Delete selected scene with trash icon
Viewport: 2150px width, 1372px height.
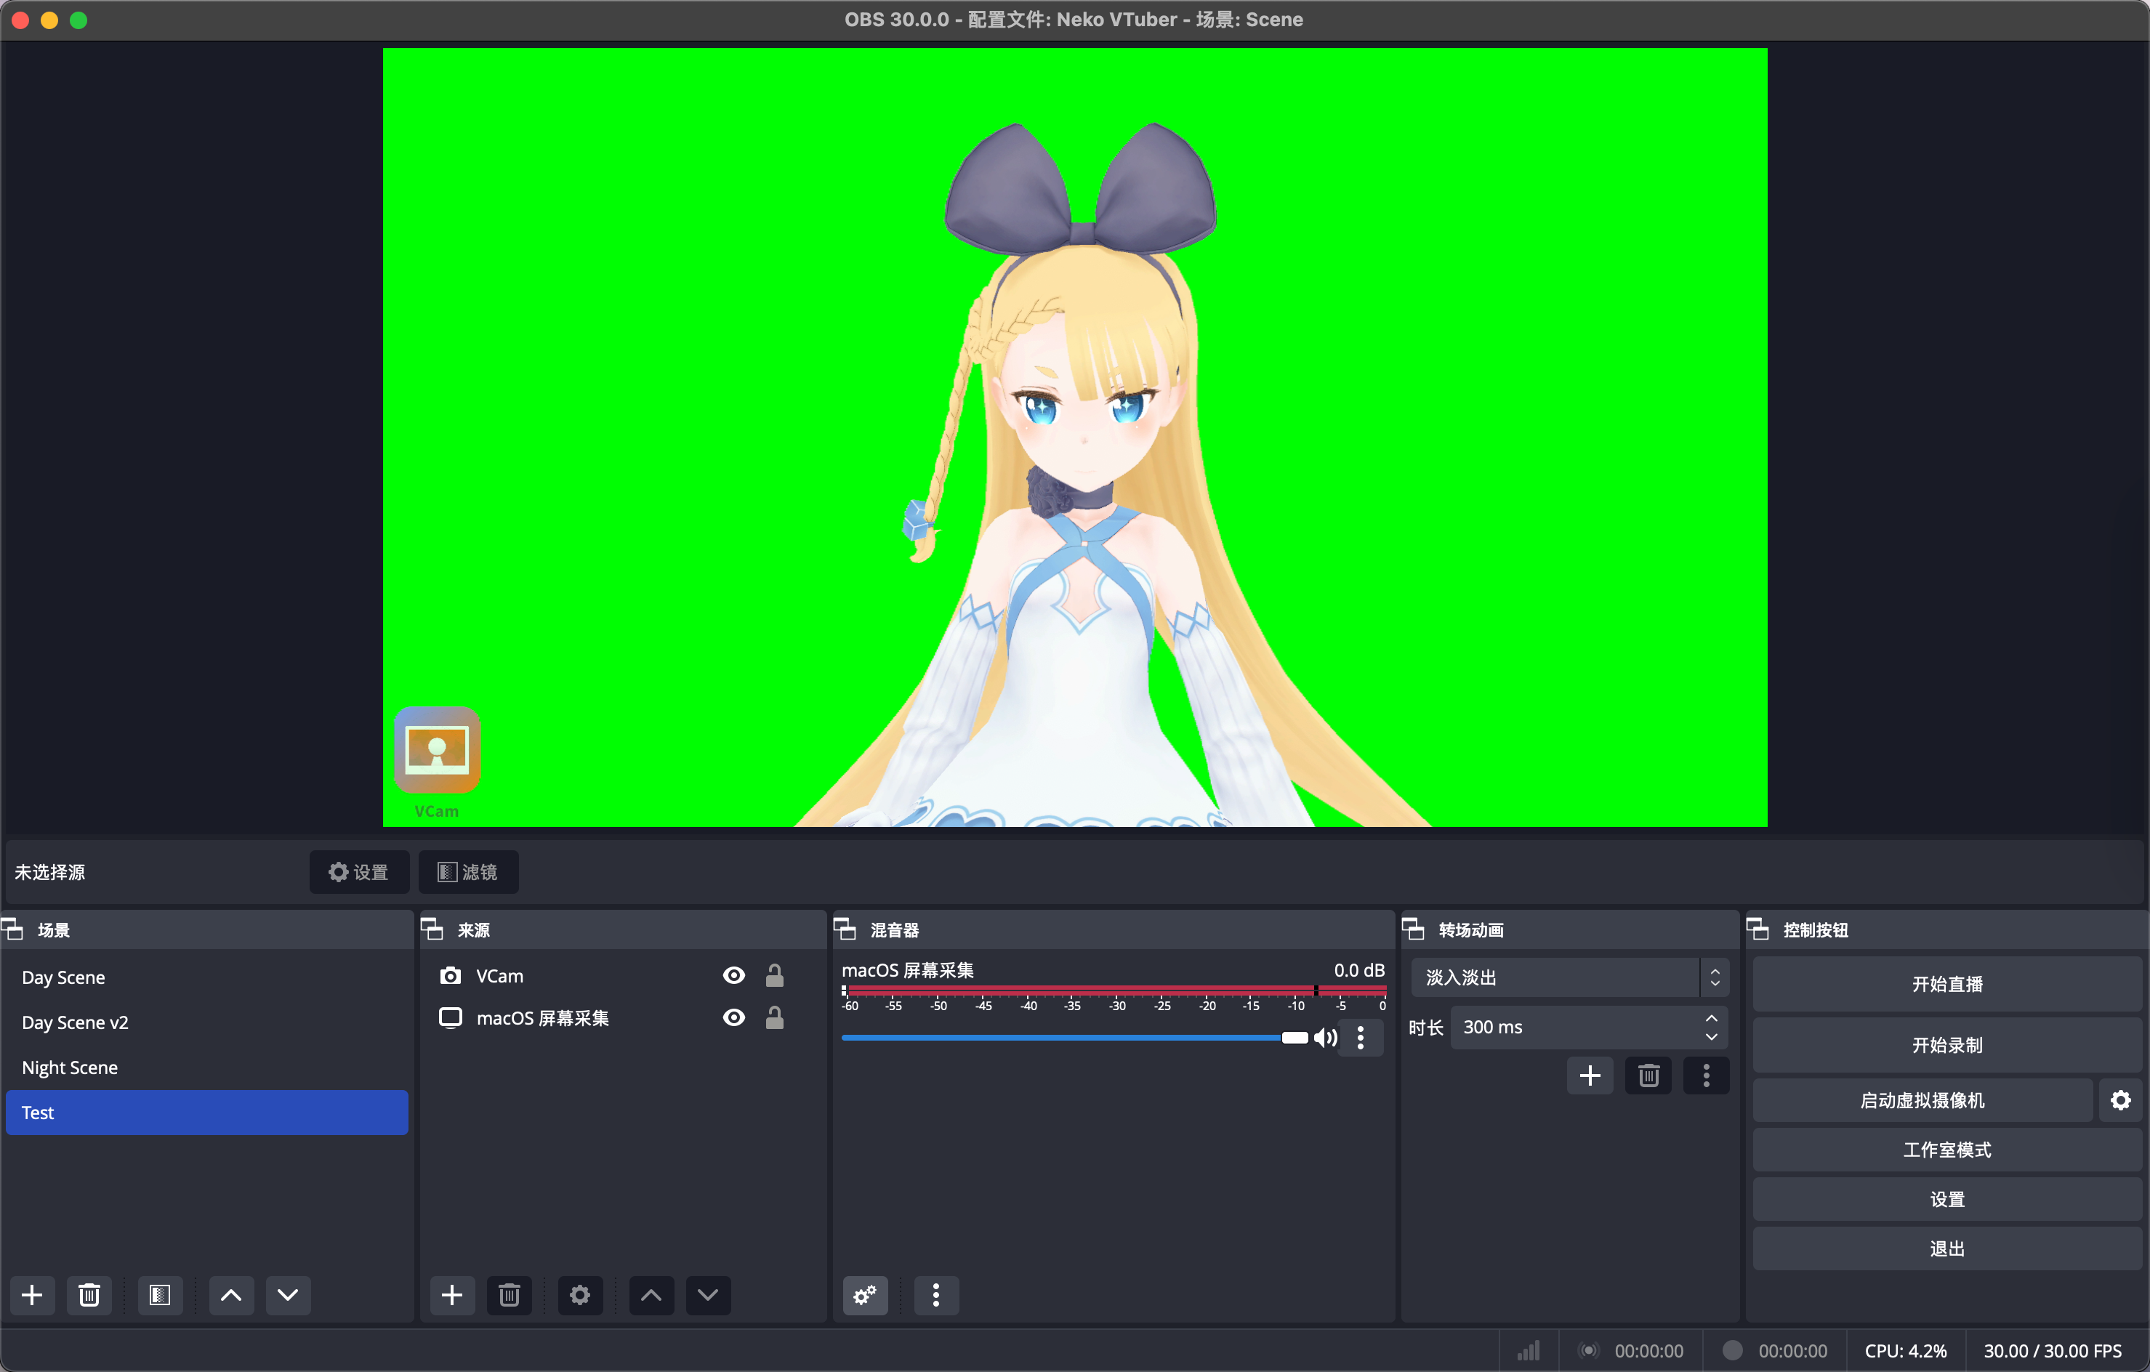tap(89, 1294)
